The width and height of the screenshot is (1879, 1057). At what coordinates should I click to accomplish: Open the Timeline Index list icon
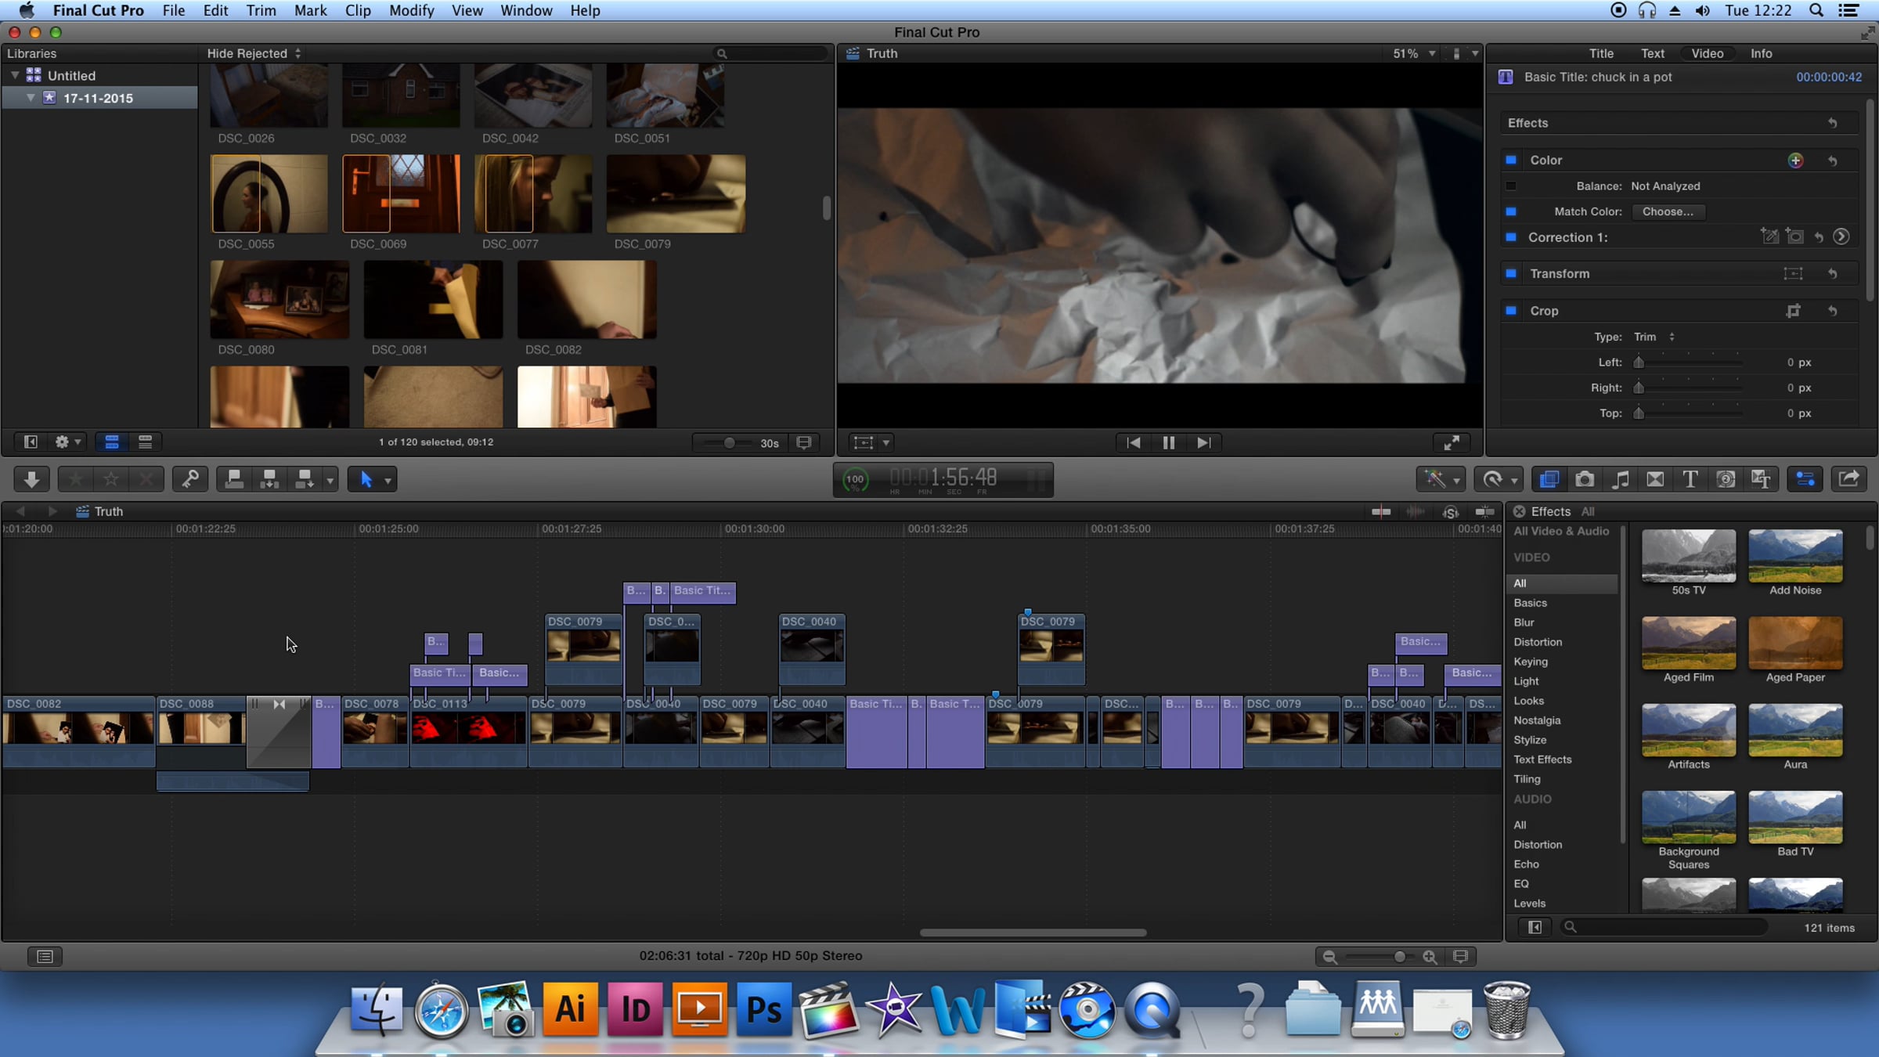[45, 956]
